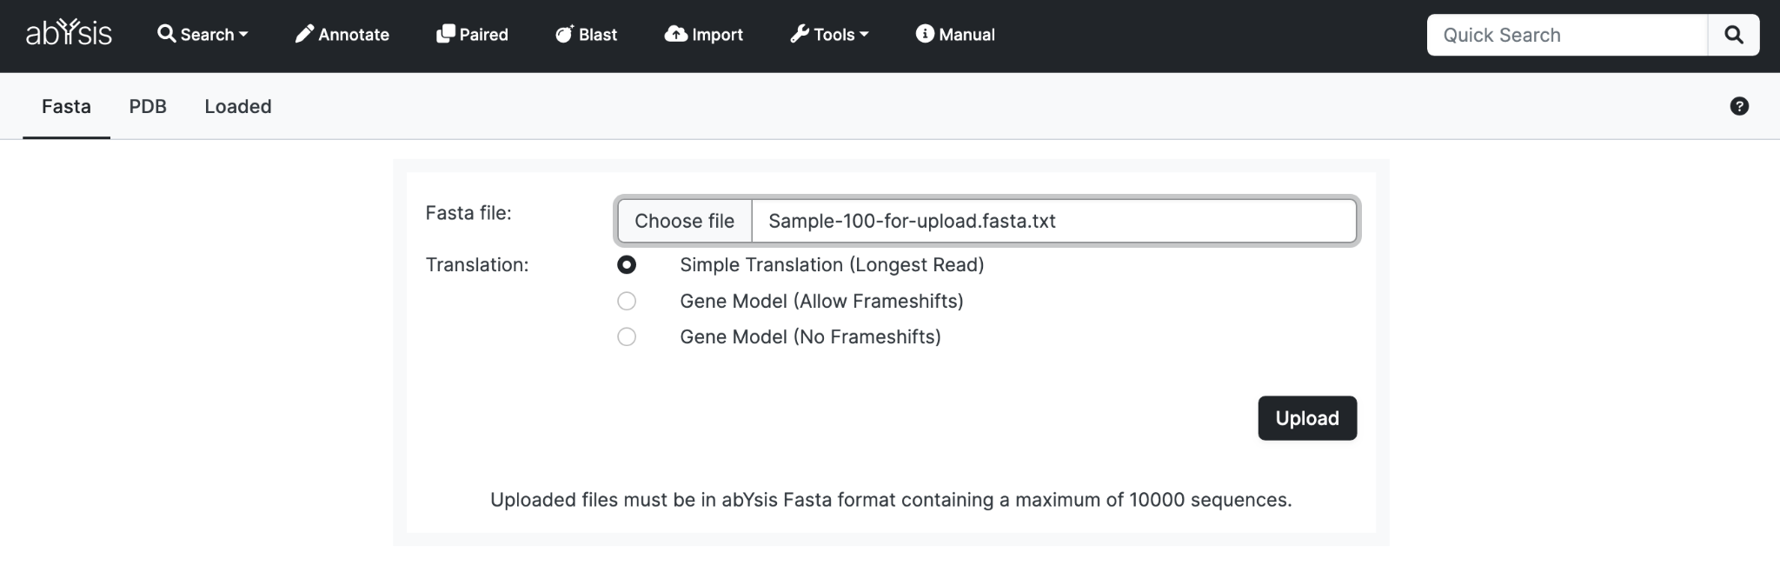The image size is (1780, 579).
Task: Select Gene Model (No Frameshifts) radio
Action: pyautogui.click(x=627, y=336)
